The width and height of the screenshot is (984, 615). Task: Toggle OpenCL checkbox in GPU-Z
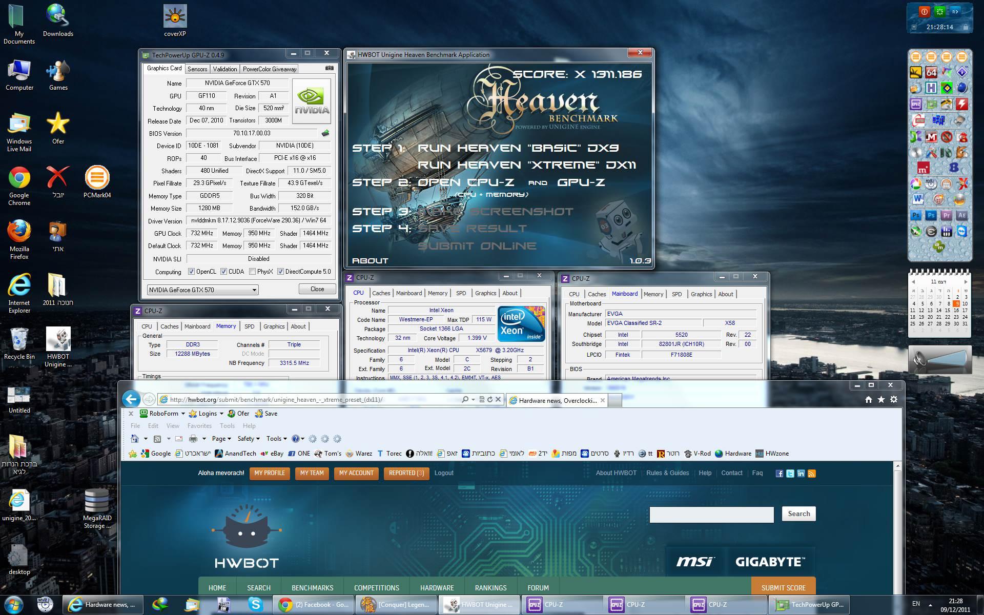tap(191, 272)
